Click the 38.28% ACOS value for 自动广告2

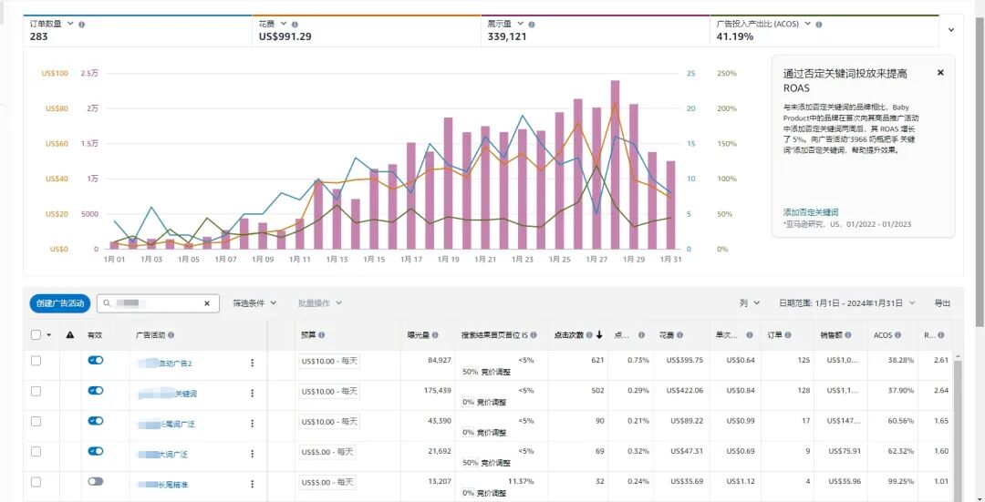click(x=901, y=360)
